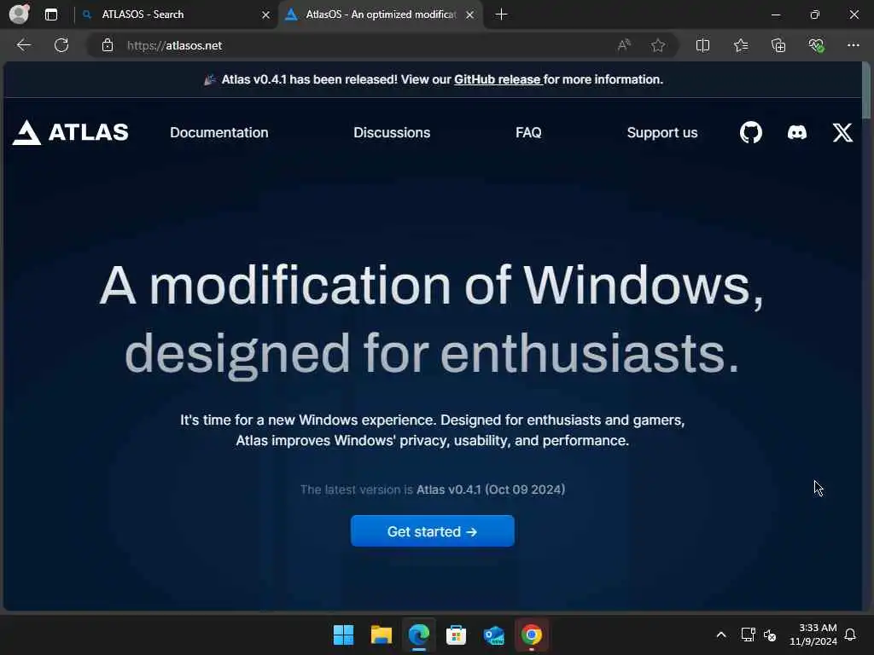Open the network status tray icon
Viewport: 874px width, 655px height.
coord(748,635)
